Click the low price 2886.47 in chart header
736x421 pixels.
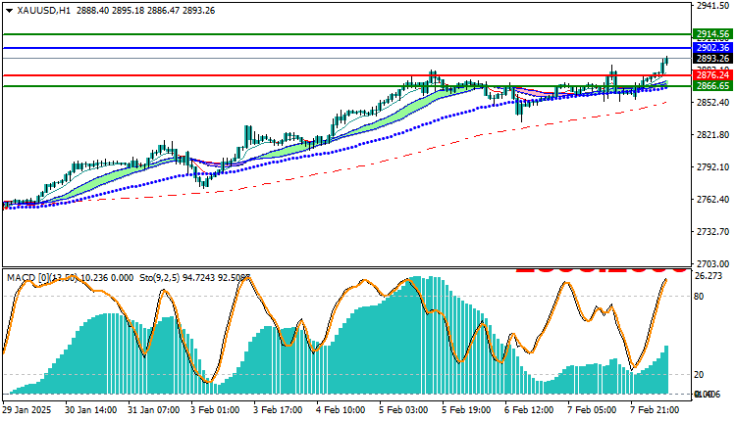coord(163,11)
